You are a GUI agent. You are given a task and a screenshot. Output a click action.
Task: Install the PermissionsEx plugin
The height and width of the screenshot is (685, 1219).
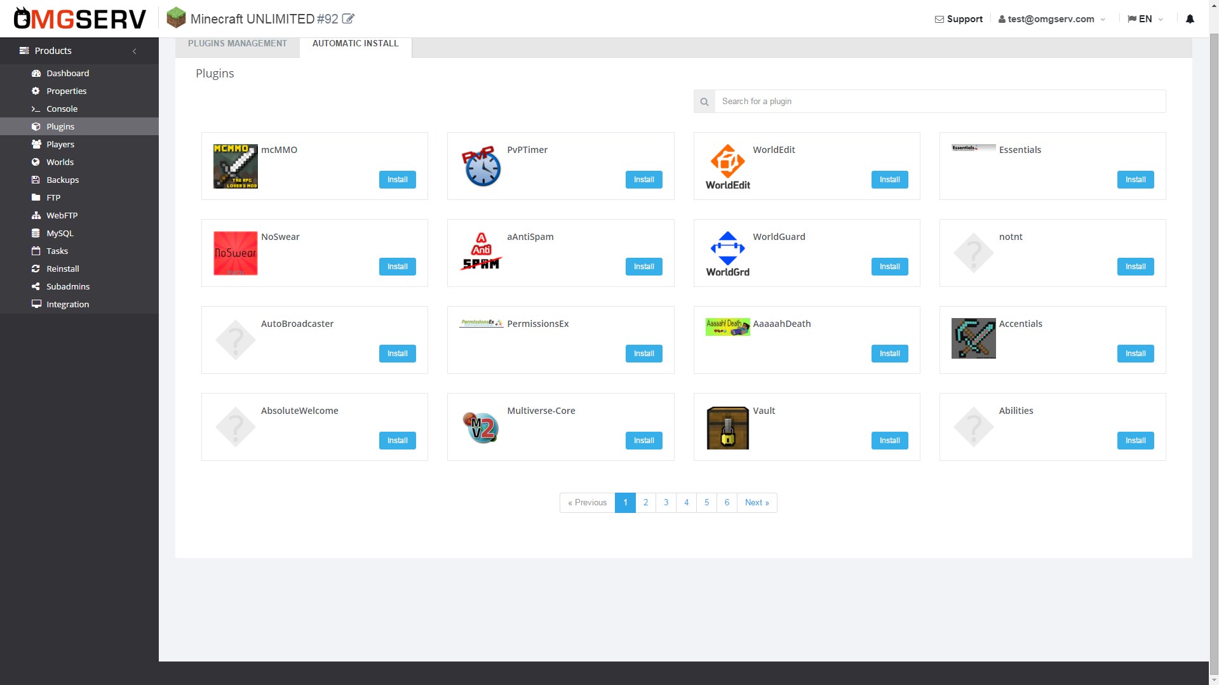point(643,354)
